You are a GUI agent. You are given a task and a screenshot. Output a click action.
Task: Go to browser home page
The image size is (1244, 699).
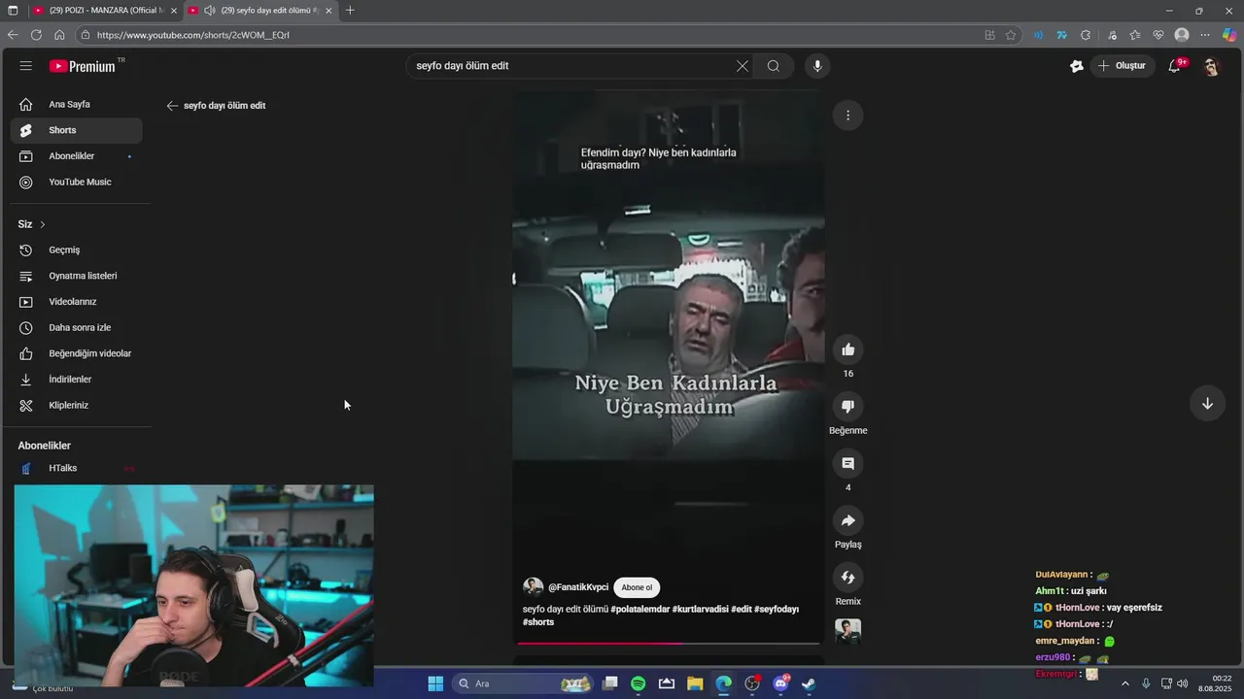pos(59,35)
